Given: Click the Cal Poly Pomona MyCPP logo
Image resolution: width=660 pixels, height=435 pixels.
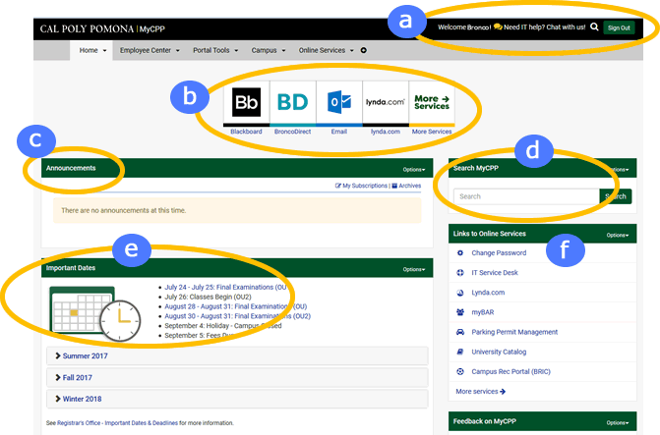Looking at the screenshot, I should [102, 29].
